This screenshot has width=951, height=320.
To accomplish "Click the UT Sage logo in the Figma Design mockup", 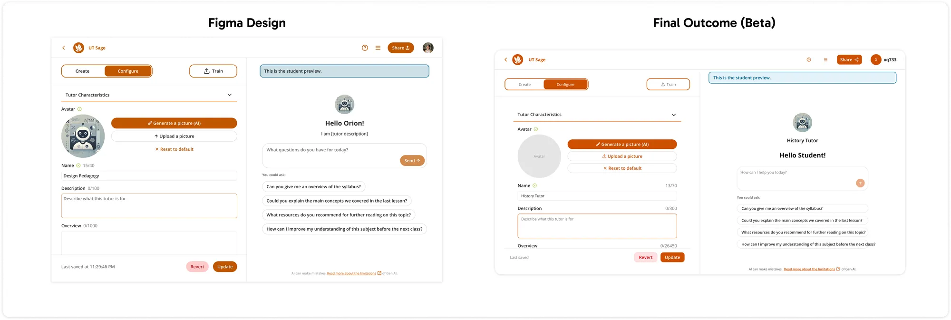I will click(78, 48).
